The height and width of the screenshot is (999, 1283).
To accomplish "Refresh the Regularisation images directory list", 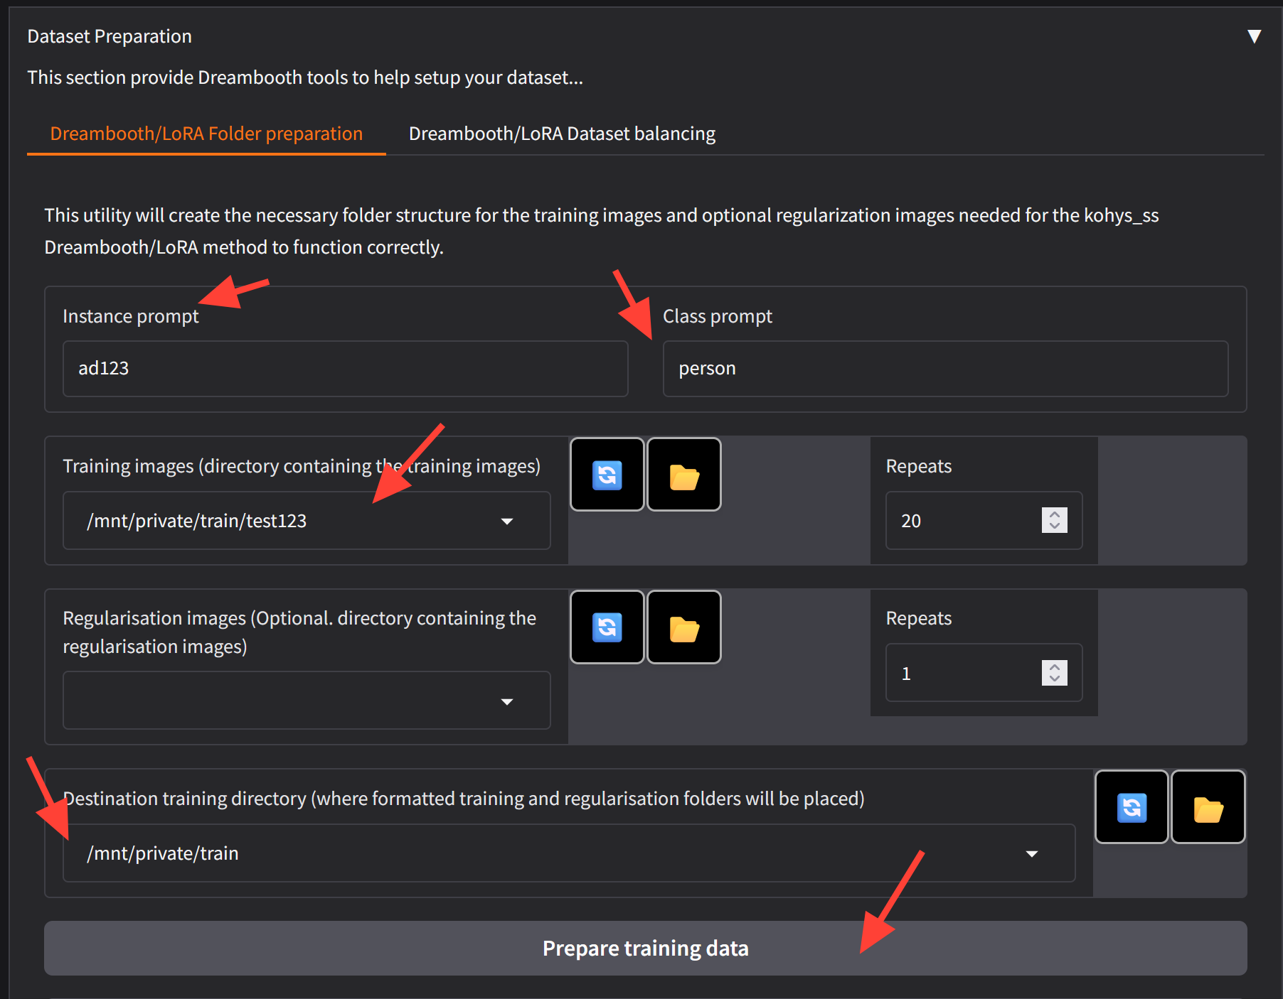I will click(x=607, y=627).
